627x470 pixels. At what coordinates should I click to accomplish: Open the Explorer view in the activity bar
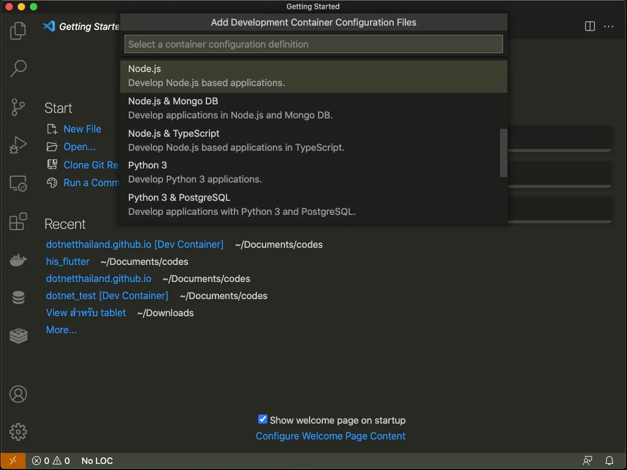click(x=18, y=31)
